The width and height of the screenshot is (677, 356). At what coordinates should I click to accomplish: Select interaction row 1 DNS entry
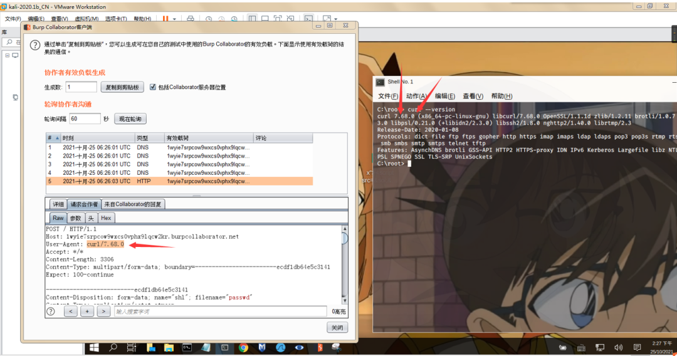tap(179, 147)
